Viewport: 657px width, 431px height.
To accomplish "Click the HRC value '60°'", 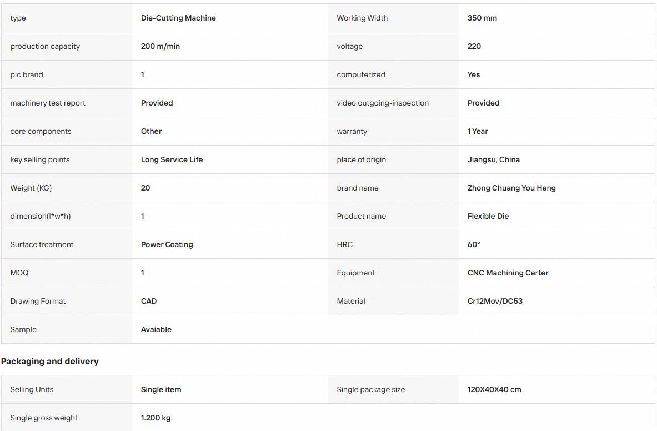I will 474,244.
